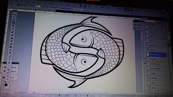Open the Filter menu
The width and height of the screenshot is (173, 97).
tap(45, 3)
